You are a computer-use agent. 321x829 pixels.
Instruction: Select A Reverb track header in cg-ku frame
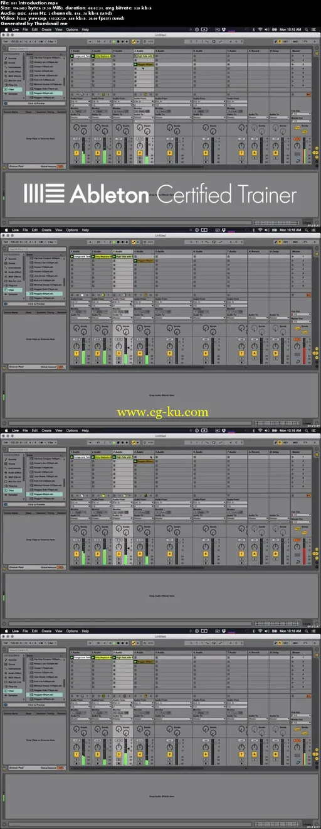click(x=258, y=251)
